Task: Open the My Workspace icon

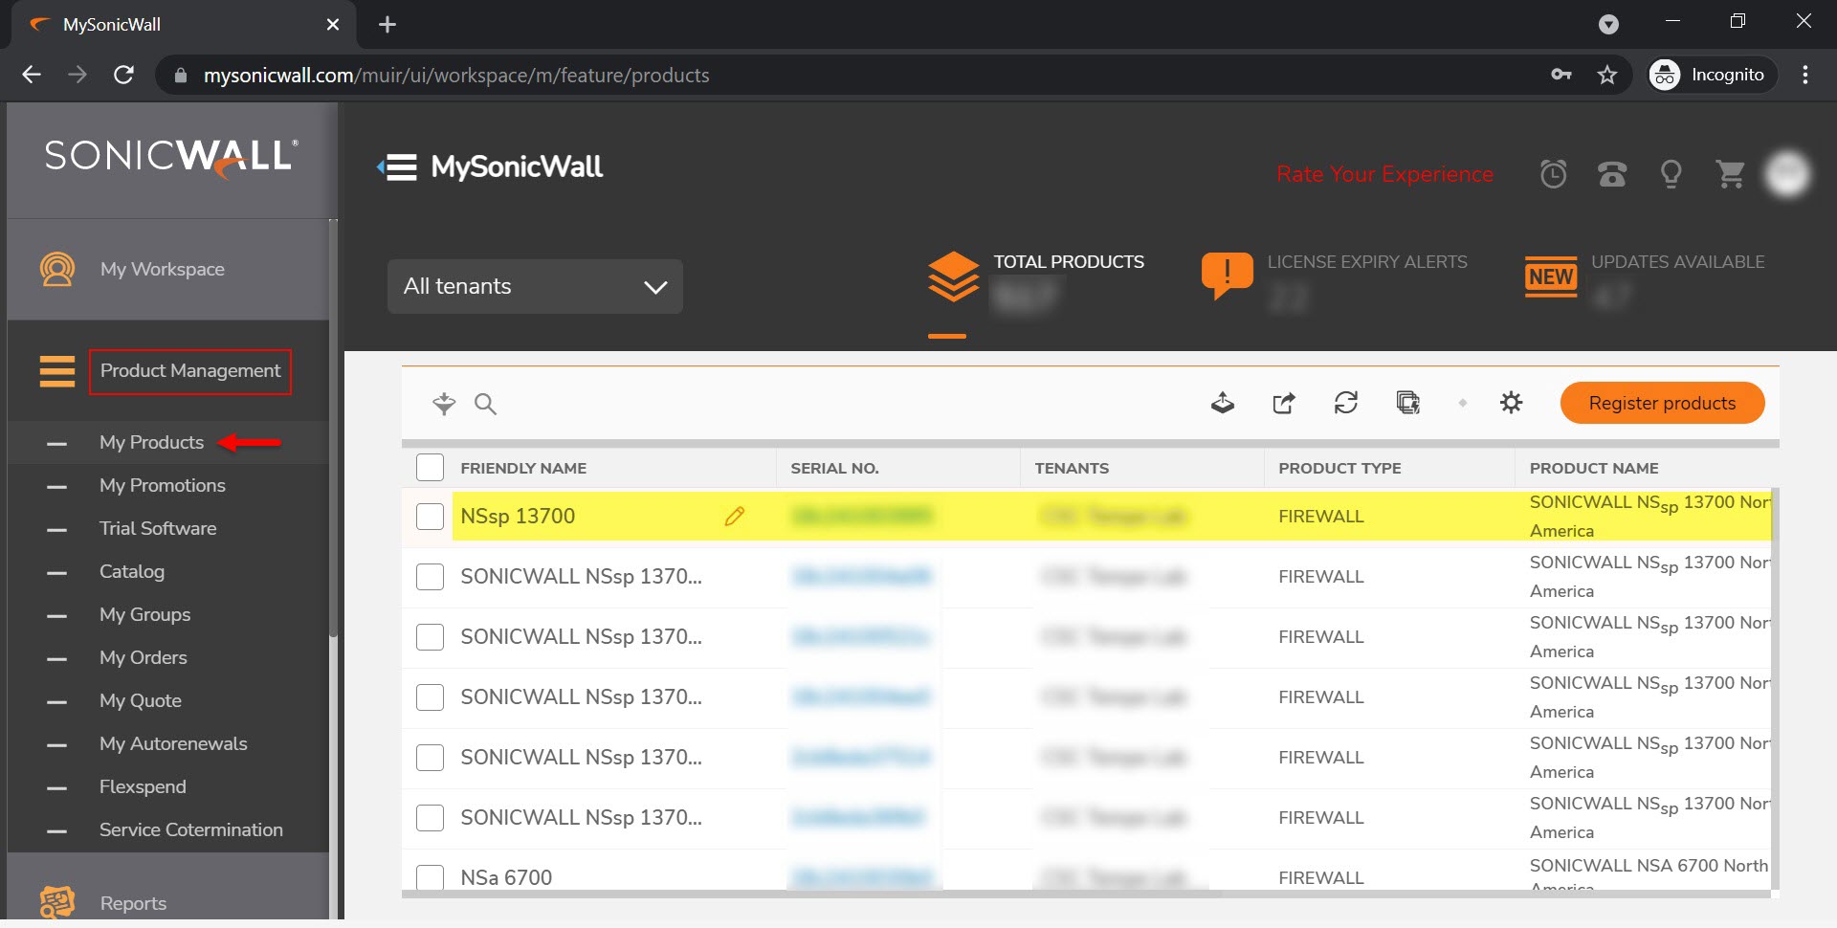Action: point(57,269)
